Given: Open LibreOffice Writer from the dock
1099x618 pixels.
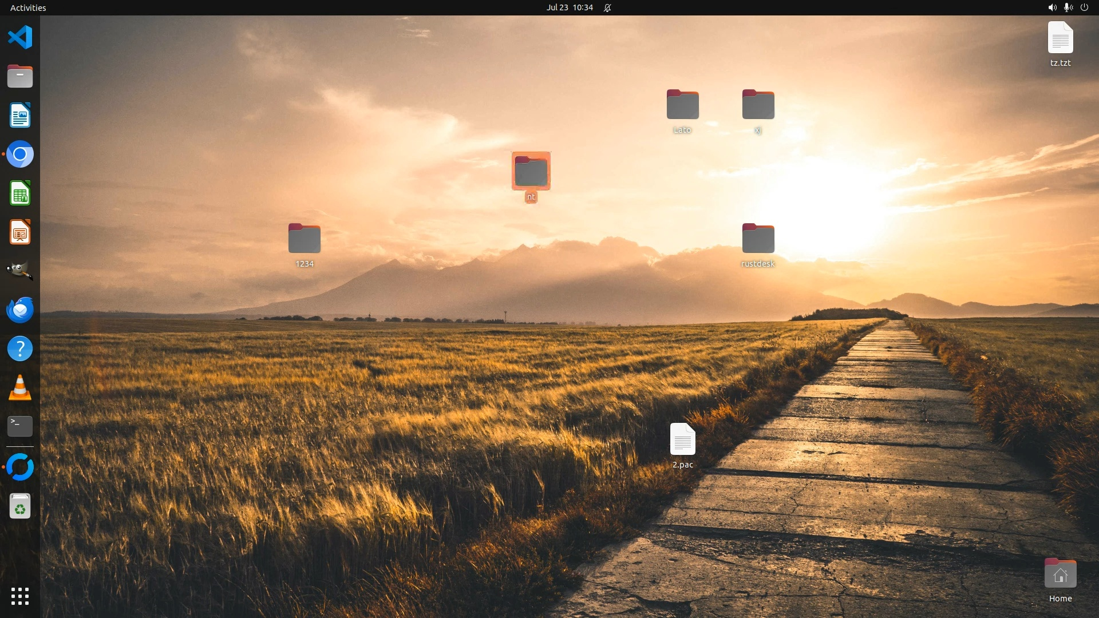Looking at the screenshot, I should (20, 116).
